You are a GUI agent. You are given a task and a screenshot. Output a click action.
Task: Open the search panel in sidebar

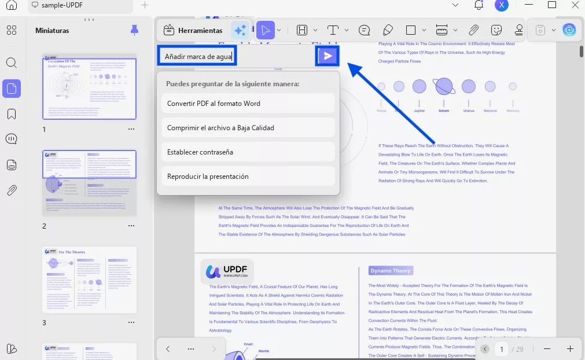[x=12, y=63]
